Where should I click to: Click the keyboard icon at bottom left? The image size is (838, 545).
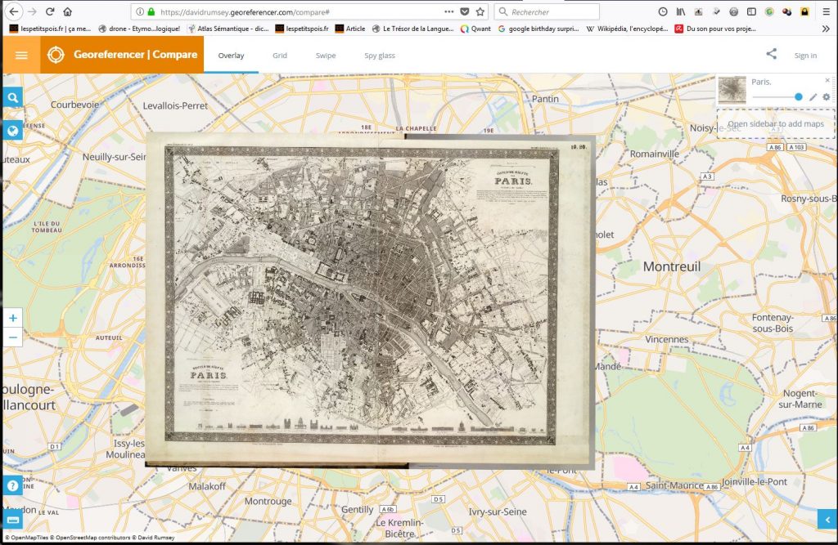click(13, 519)
